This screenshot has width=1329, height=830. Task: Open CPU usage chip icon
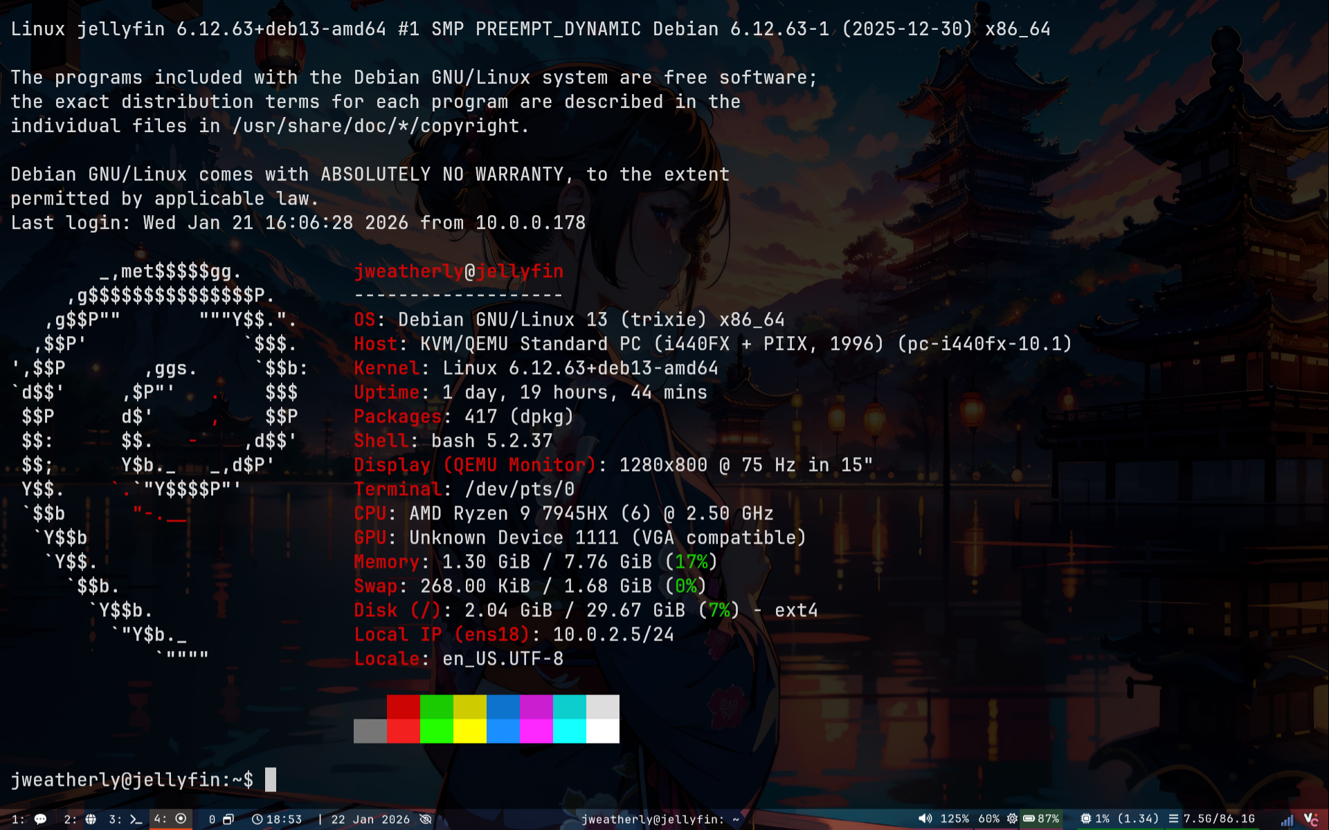[x=1086, y=819]
